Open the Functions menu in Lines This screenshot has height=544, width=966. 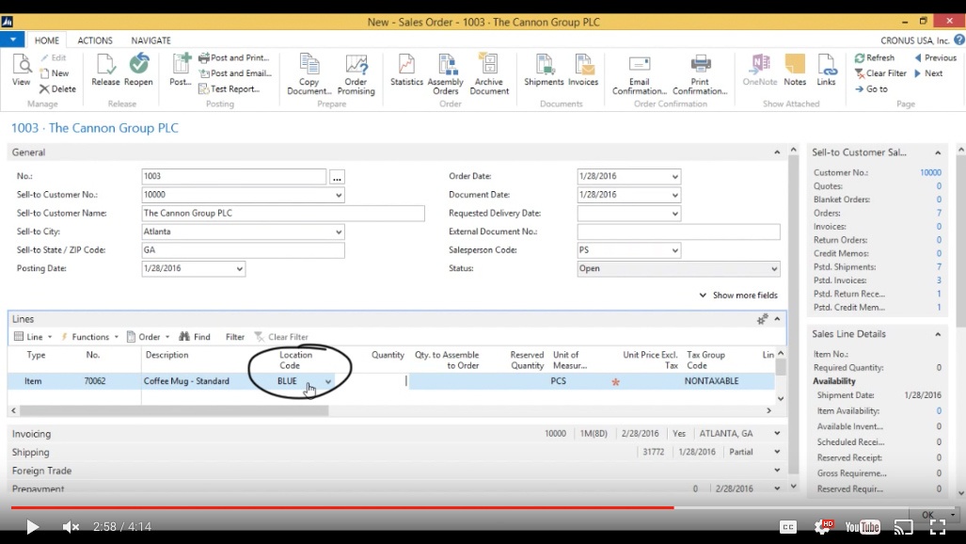coord(89,337)
